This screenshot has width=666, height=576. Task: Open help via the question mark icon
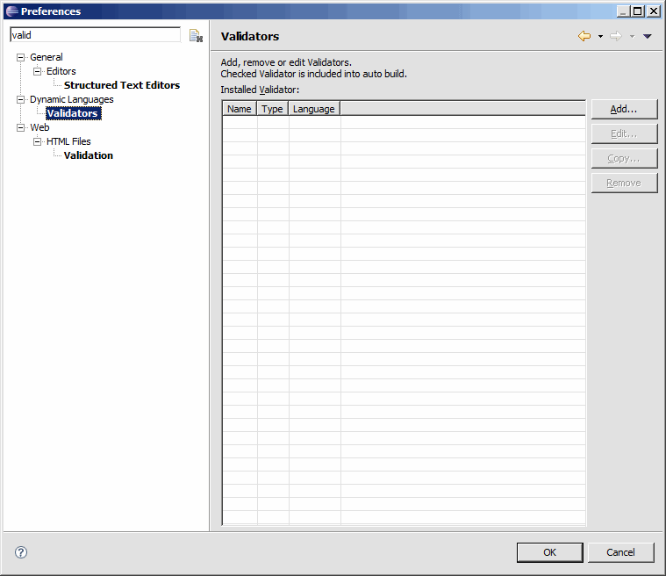point(21,552)
